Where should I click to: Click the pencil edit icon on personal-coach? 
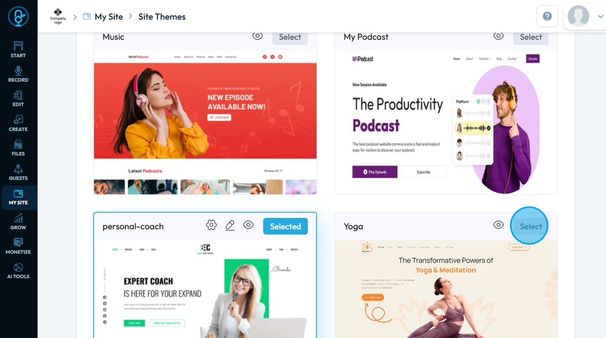[230, 225]
